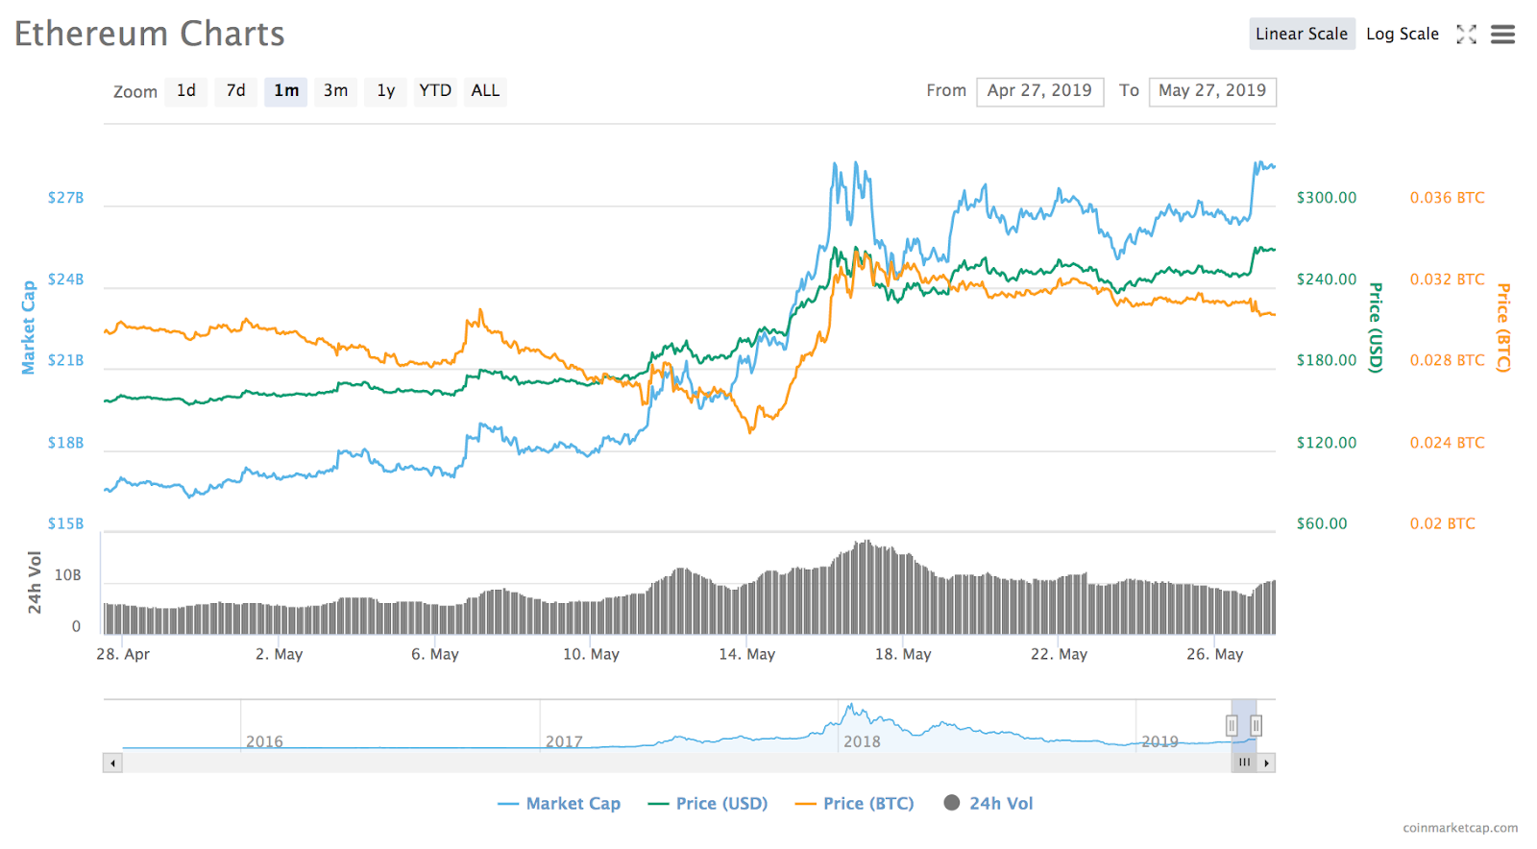1537x849 pixels.
Task: Click 2019 in the navigator timeline
Action: click(x=1159, y=741)
